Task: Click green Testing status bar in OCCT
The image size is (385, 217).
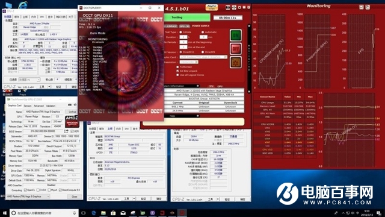Action: click(x=187, y=17)
